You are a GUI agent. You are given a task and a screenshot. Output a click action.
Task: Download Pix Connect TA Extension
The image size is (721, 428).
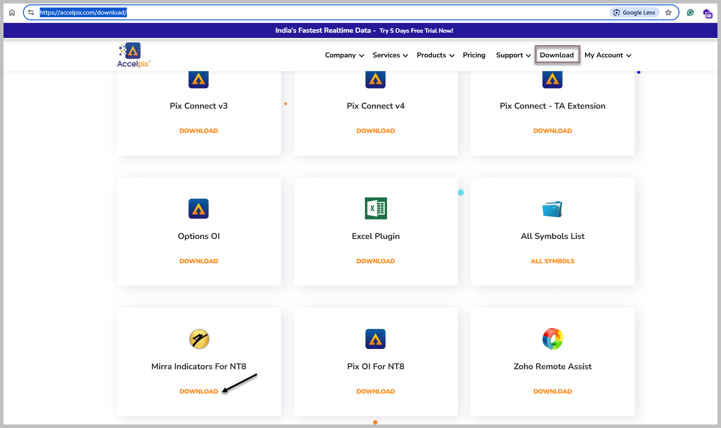click(552, 131)
